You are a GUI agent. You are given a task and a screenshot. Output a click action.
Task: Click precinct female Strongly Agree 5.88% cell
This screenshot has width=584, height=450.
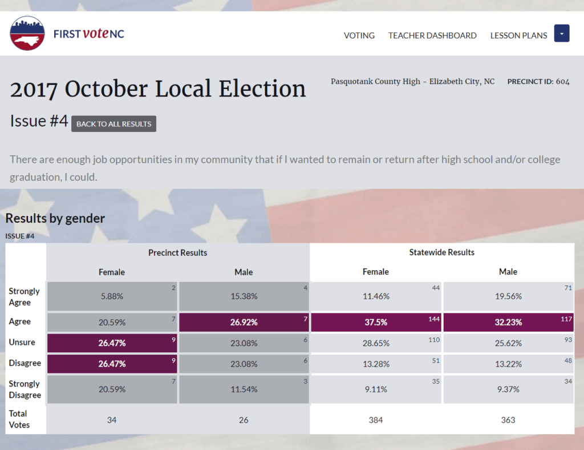[x=112, y=296]
